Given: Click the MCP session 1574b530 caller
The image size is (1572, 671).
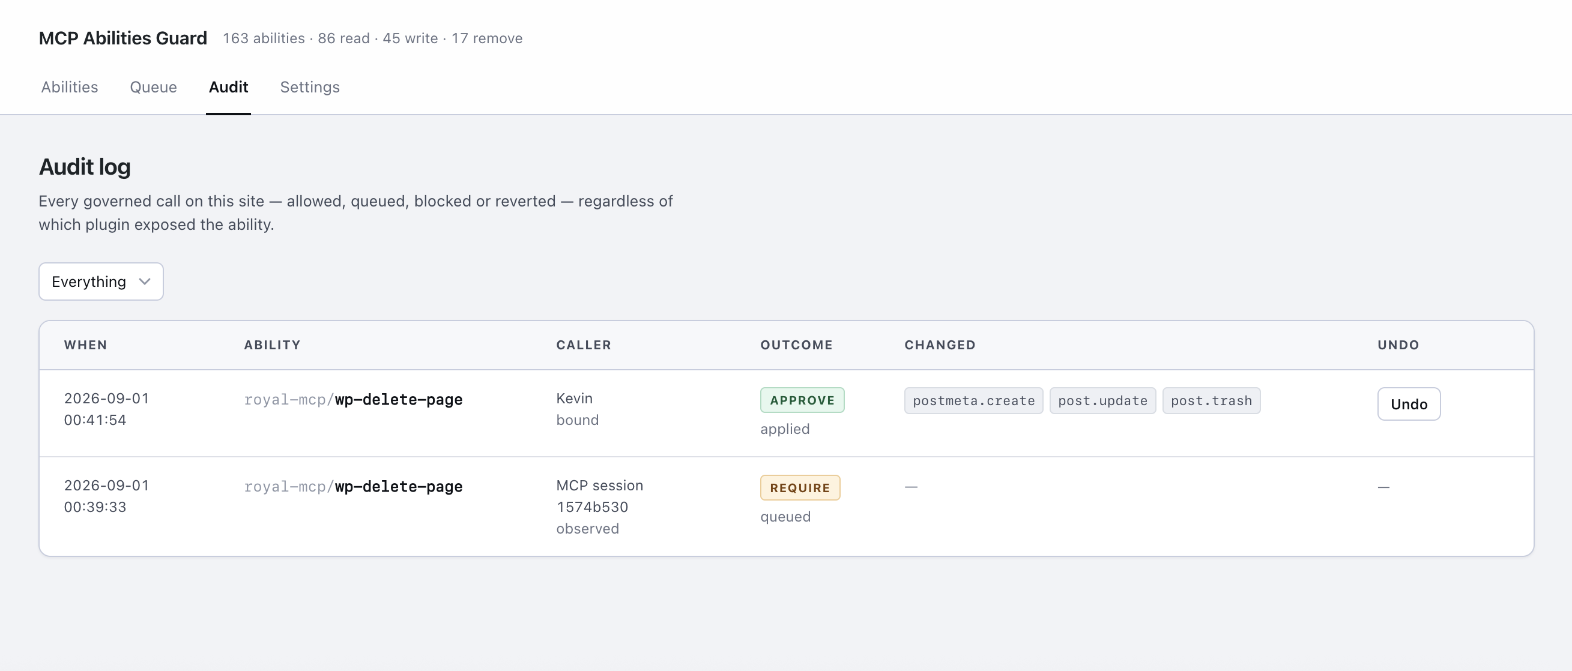Looking at the screenshot, I should point(599,496).
